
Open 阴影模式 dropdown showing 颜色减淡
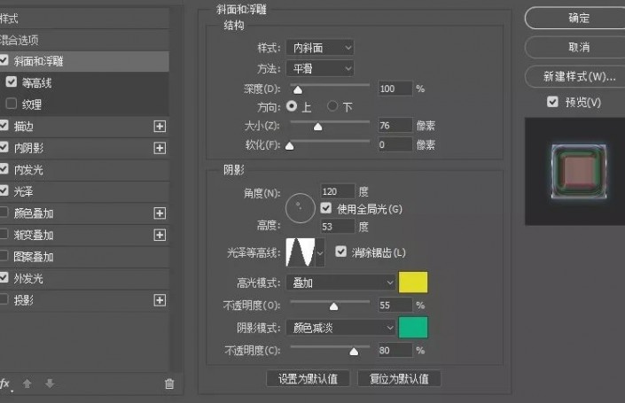340,328
